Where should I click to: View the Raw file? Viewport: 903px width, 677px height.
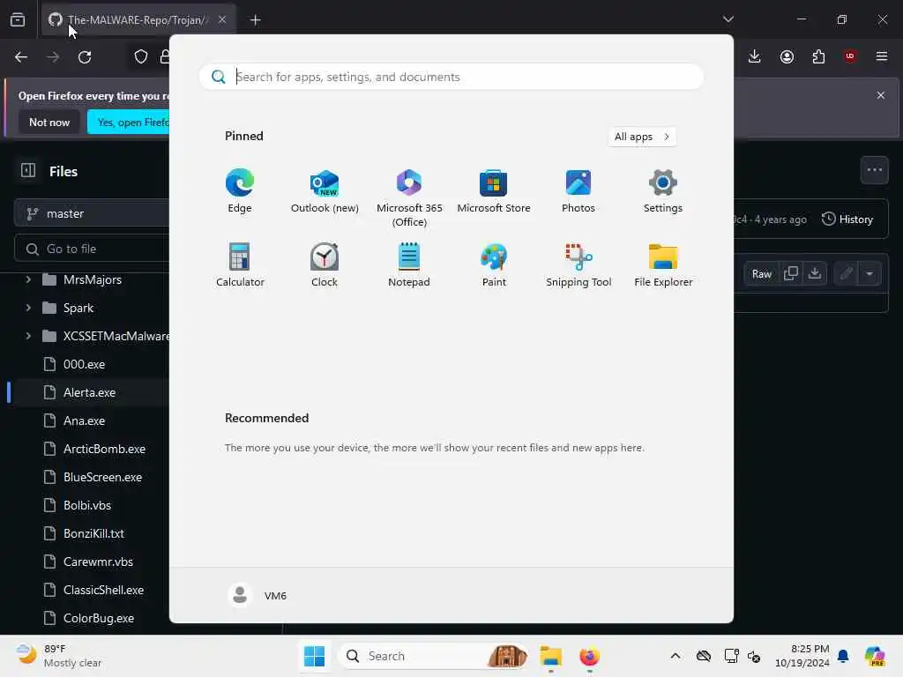tap(761, 274)
